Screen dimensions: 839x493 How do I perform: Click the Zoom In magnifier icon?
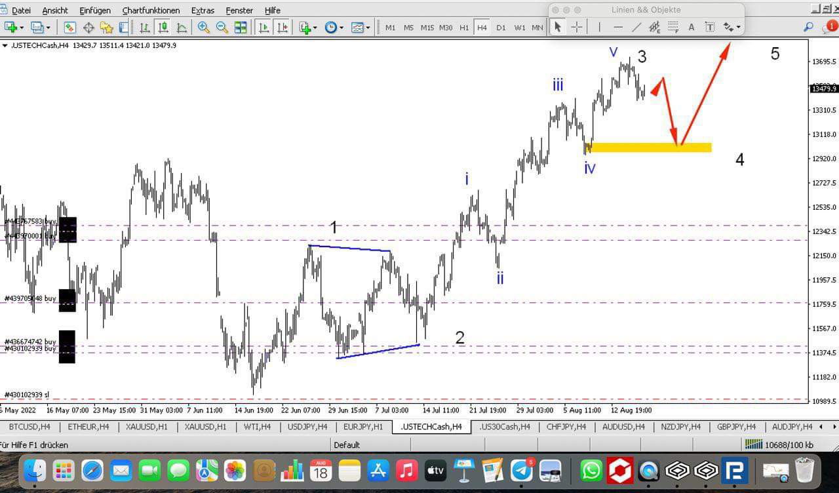tap(203, 28)
